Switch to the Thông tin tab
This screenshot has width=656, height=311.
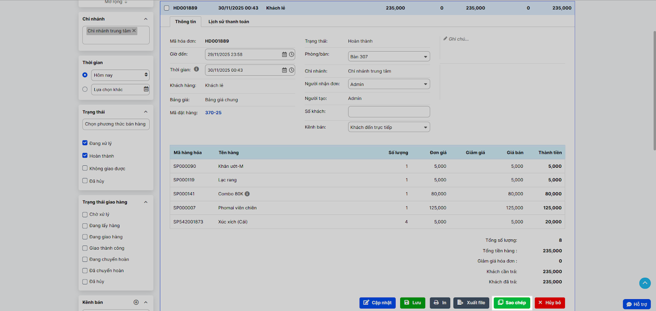click(x=185, y=22)
